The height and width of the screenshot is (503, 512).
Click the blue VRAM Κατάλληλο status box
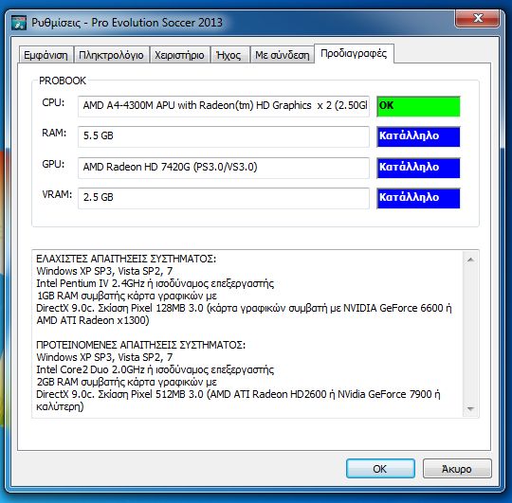418,198
